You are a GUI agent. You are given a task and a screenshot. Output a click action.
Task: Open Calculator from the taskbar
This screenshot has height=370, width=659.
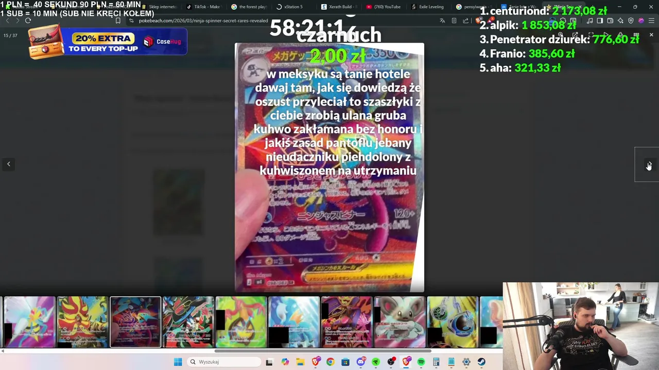click(436, 362)
